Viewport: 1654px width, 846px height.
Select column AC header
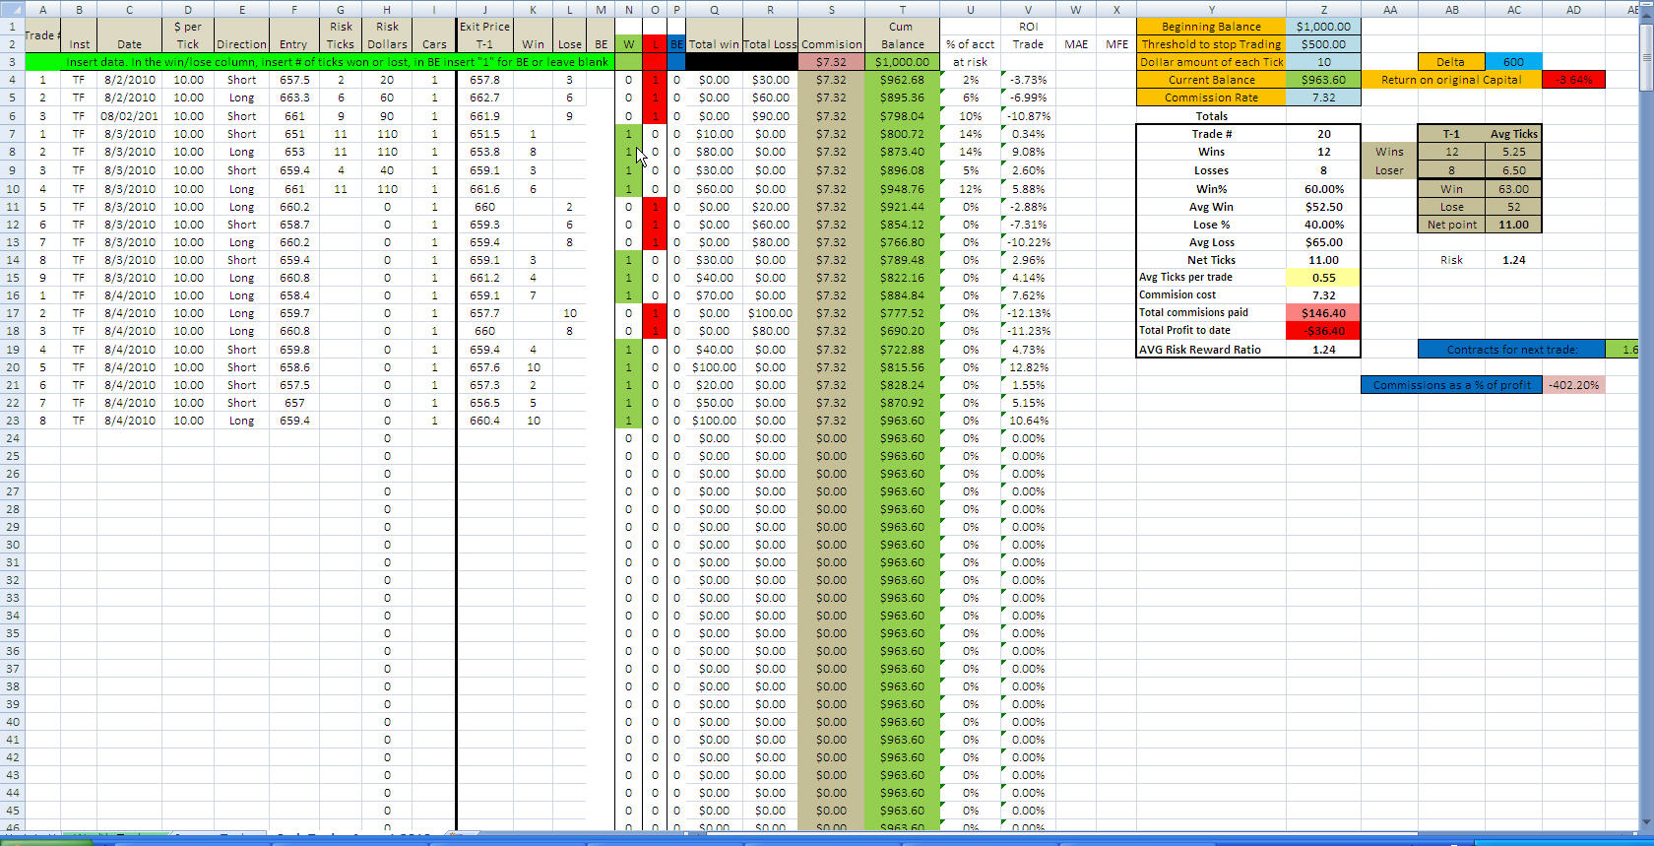tap(1513, 9)
